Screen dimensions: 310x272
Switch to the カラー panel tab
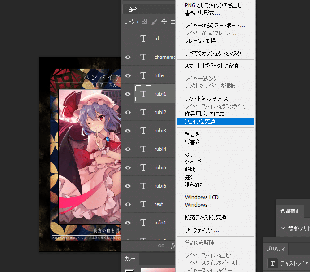(x=130, y=259)
